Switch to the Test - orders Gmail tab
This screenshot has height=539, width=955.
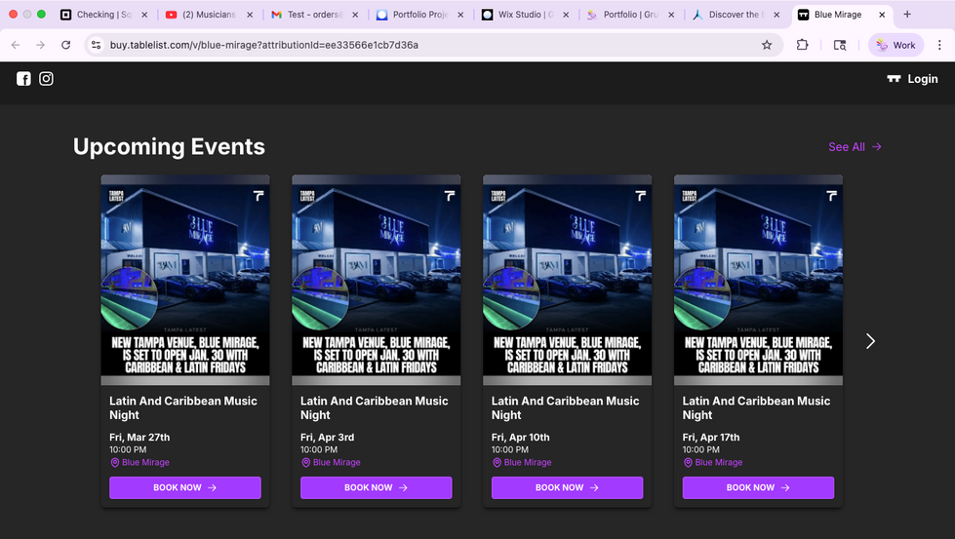click(x=314, y=15)
